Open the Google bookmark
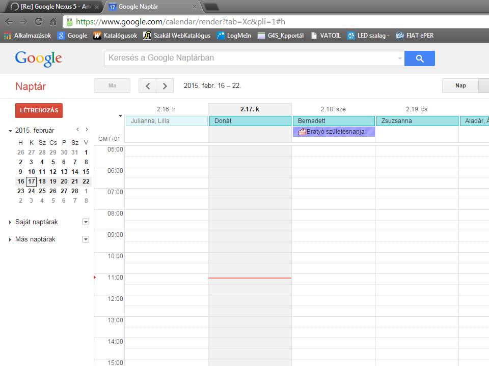Screen dimensions: 489x366 (72, 36)
